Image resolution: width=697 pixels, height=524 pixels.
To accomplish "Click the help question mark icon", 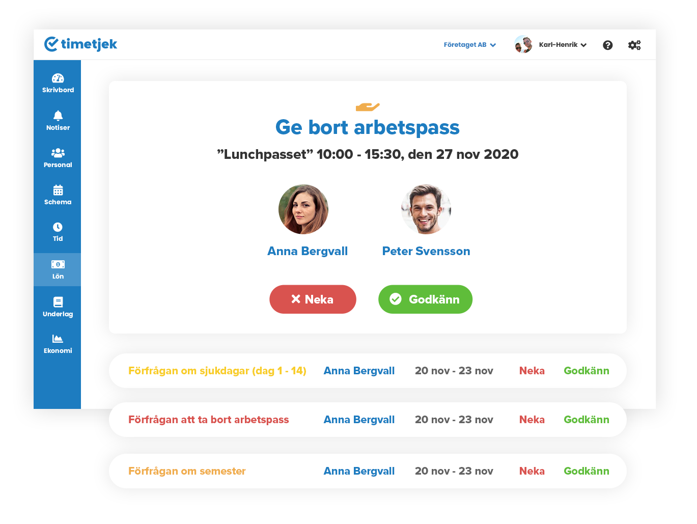I will [x=607, y=45].
